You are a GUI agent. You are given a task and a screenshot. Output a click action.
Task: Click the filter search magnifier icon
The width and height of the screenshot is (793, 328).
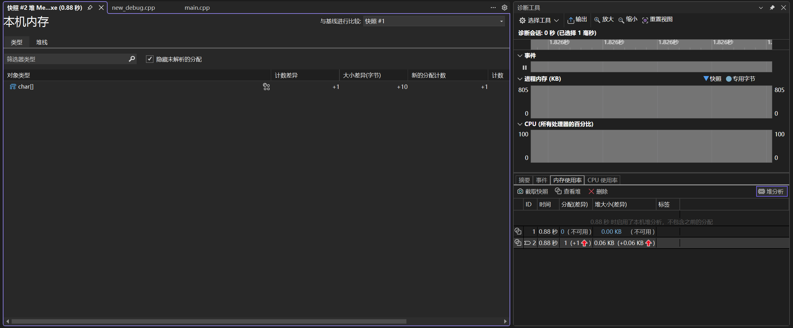(x=132, y=59)
